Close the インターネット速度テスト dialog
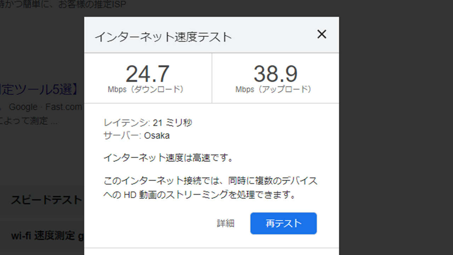The image size is (453, 255). [x=321, y=34]
